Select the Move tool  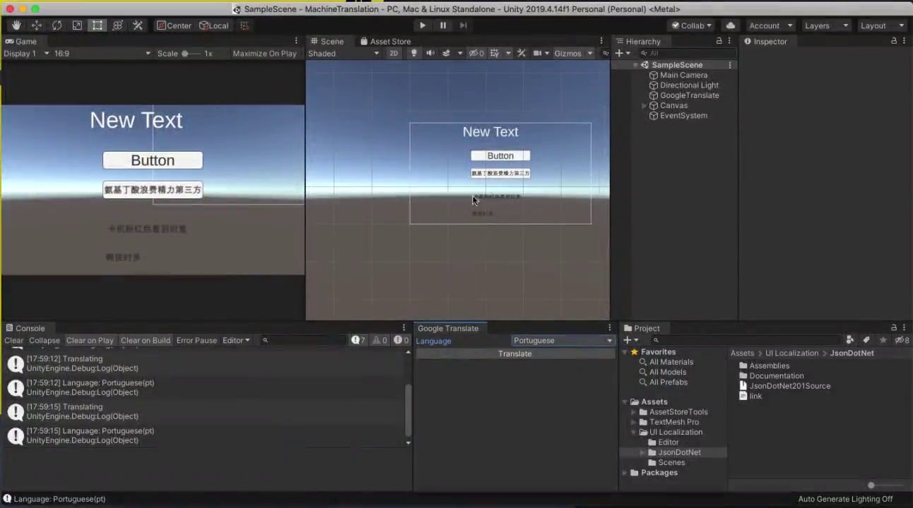pos(37,25)
